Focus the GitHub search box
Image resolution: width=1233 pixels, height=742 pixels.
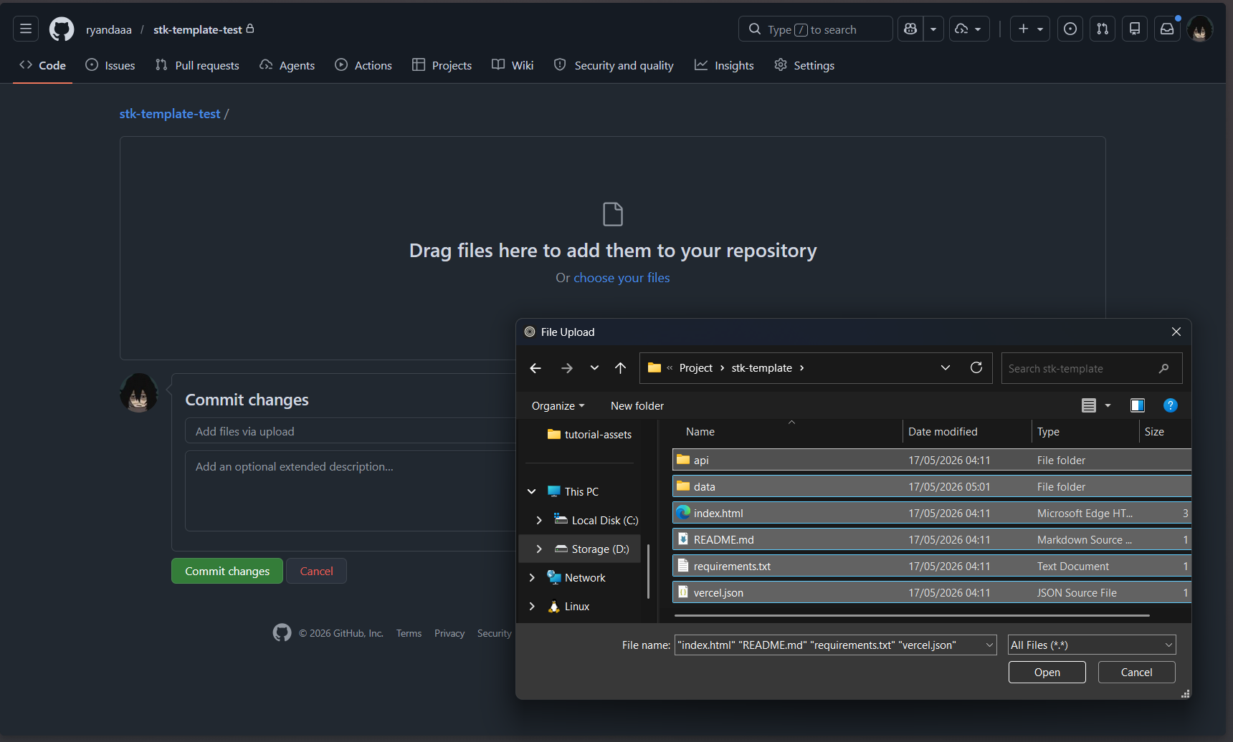coord(815,29)
